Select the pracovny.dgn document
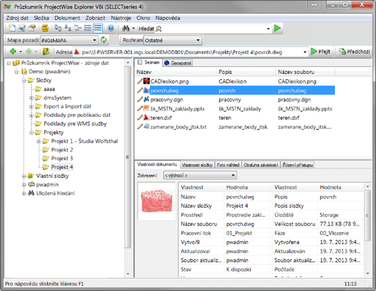 (166, 100)
